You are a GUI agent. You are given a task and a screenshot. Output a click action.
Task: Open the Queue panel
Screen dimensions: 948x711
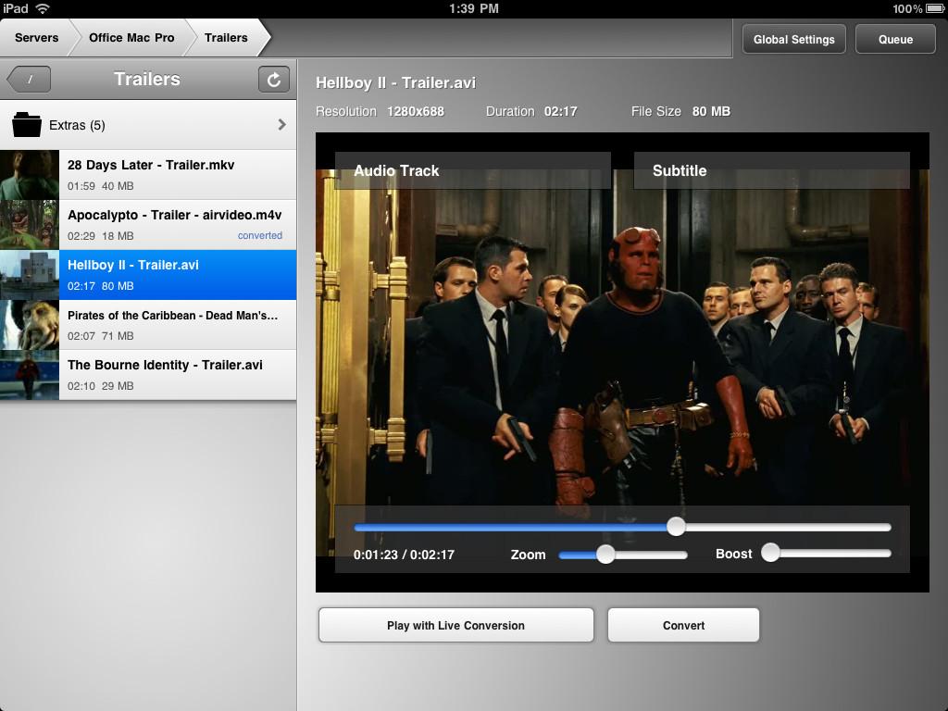[x=894, y=39]
